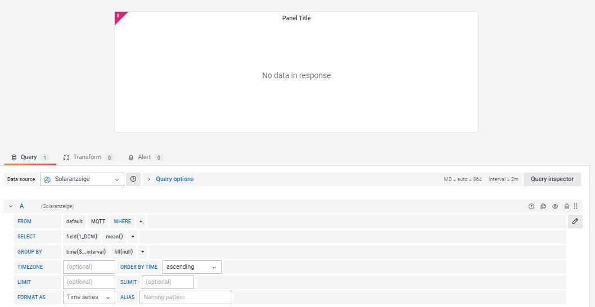Duplicate query A
Viewport: 595px width, 307px height.
(543, 206)
